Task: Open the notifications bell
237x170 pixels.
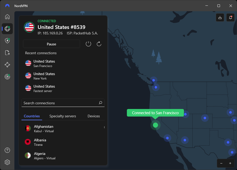Action: tap(230, 17)
